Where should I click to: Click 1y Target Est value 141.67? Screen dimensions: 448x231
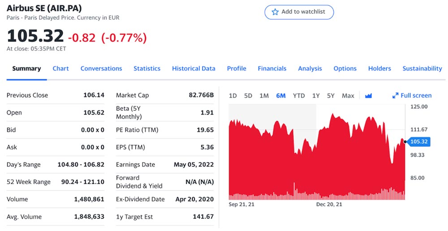tap(203, 217)
